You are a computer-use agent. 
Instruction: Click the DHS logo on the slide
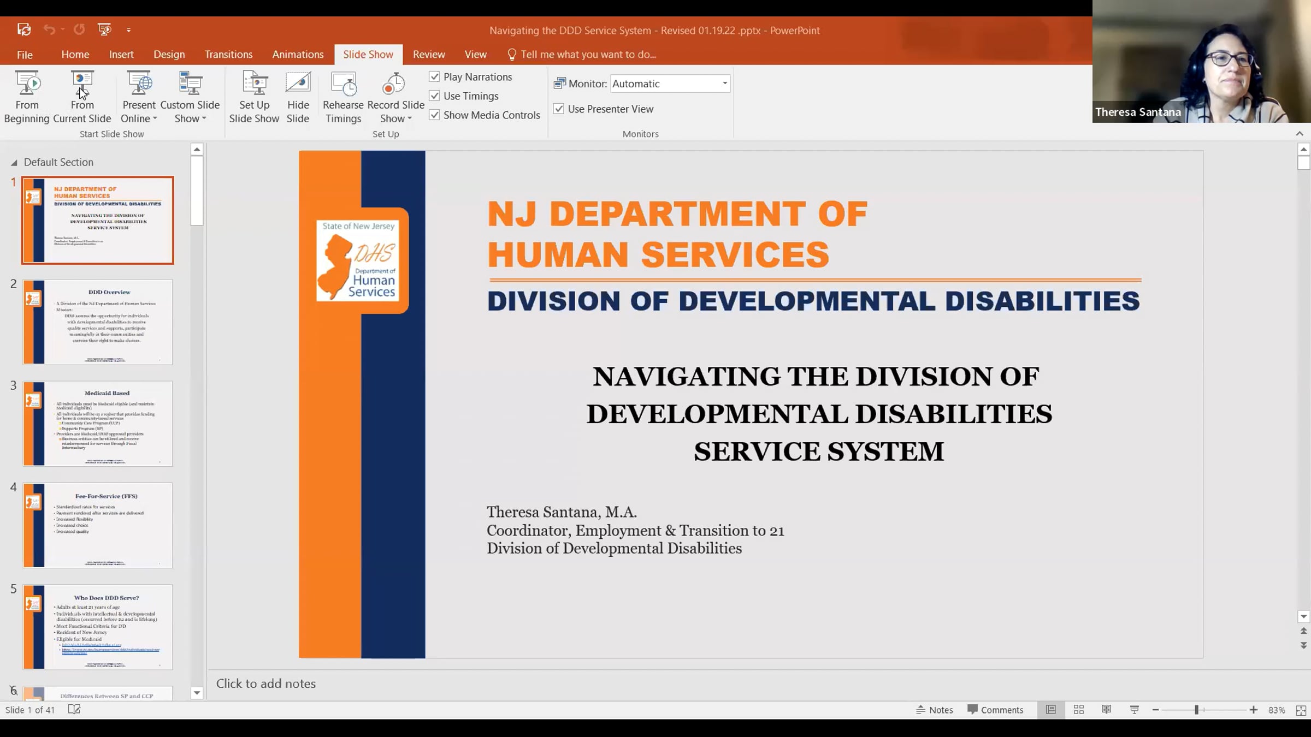pyautogui.click(x=358, y=260)
